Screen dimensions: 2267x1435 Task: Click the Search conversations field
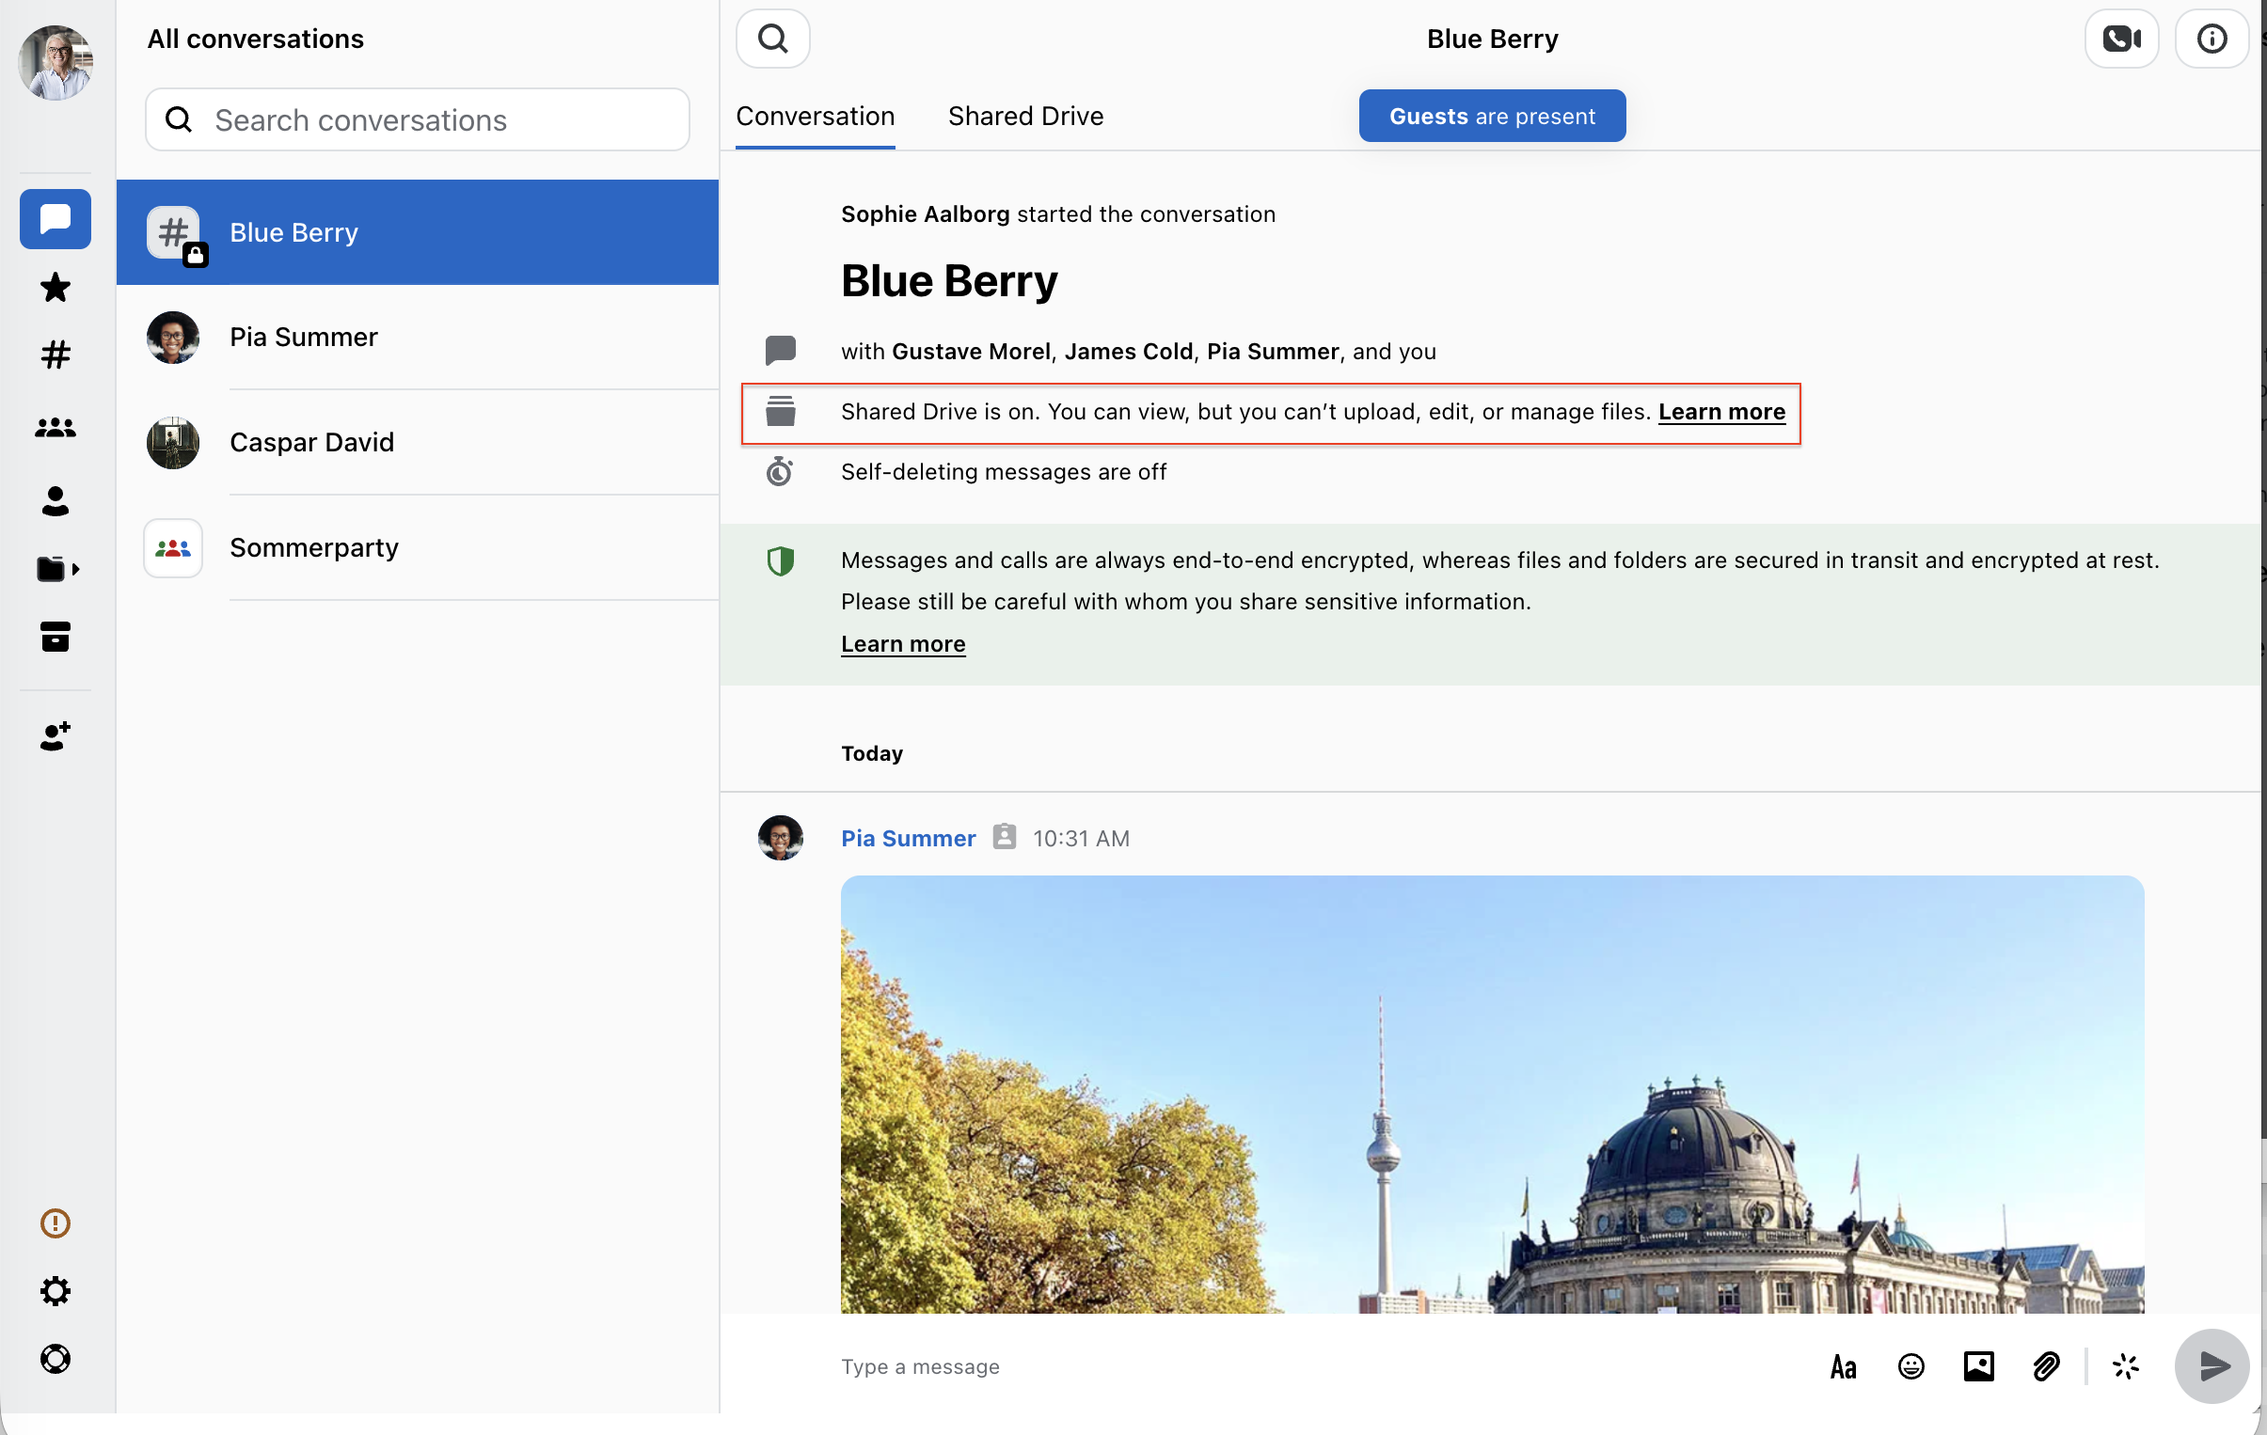pos(417,119)
